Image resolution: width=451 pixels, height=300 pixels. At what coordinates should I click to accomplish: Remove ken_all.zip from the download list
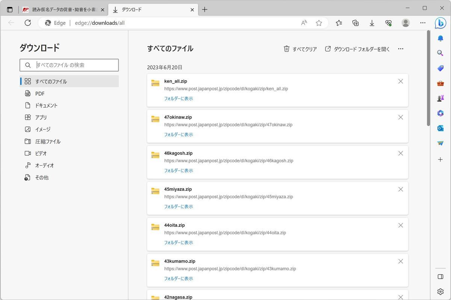tap(401, 81)
